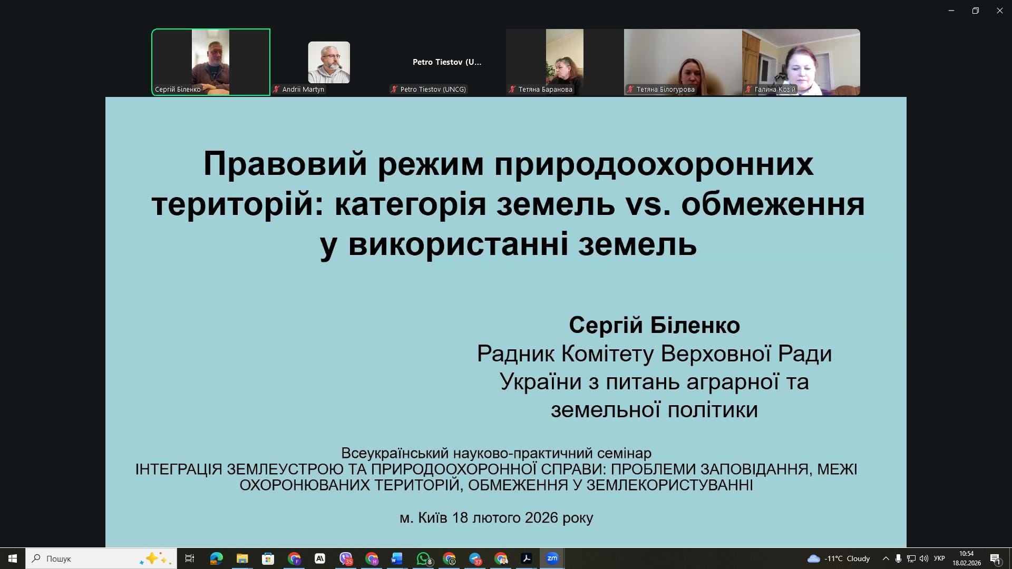
Task: Open the notification center icon
Action: point(995,558)
